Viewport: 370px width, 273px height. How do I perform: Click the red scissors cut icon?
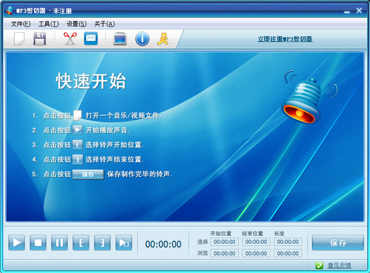pyautogui.click(x=70, y=39)
